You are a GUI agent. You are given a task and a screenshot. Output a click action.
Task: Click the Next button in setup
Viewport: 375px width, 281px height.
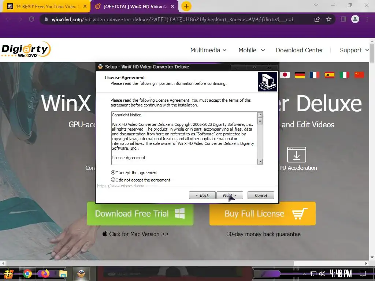pyautogui.click(x=230, y=195)
